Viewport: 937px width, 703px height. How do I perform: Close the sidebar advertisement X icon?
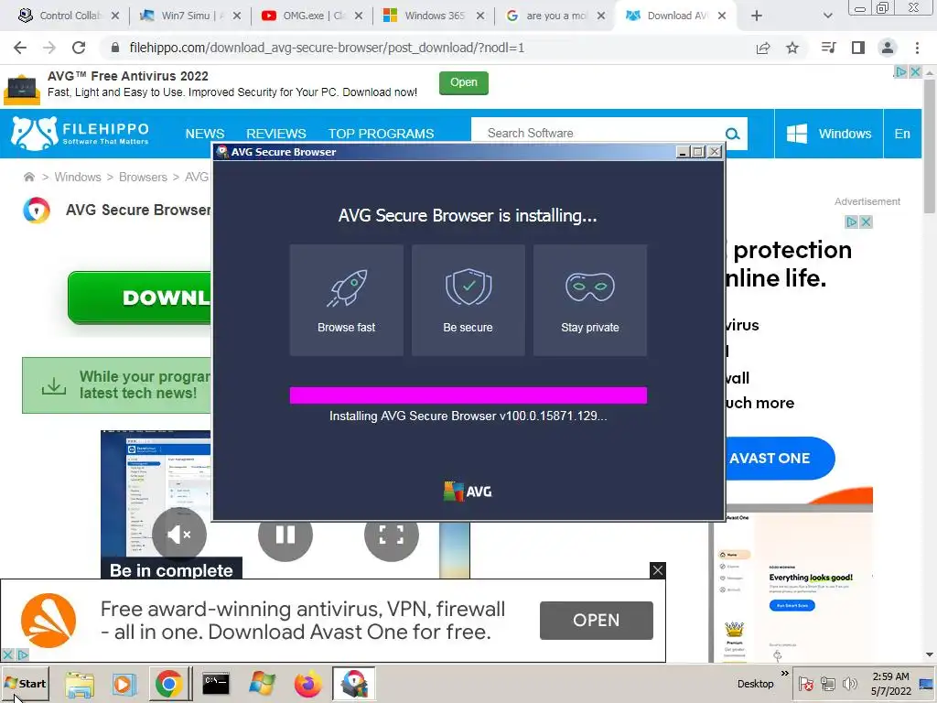[x=866, y=222]
